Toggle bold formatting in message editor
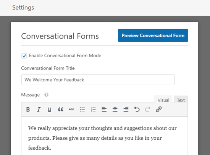 (x=28, y=110)
